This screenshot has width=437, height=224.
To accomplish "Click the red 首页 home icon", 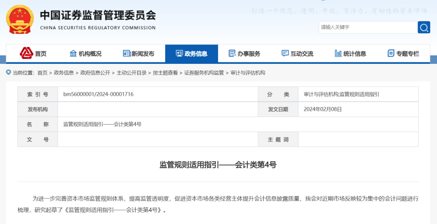I will [x=26, y=53].
